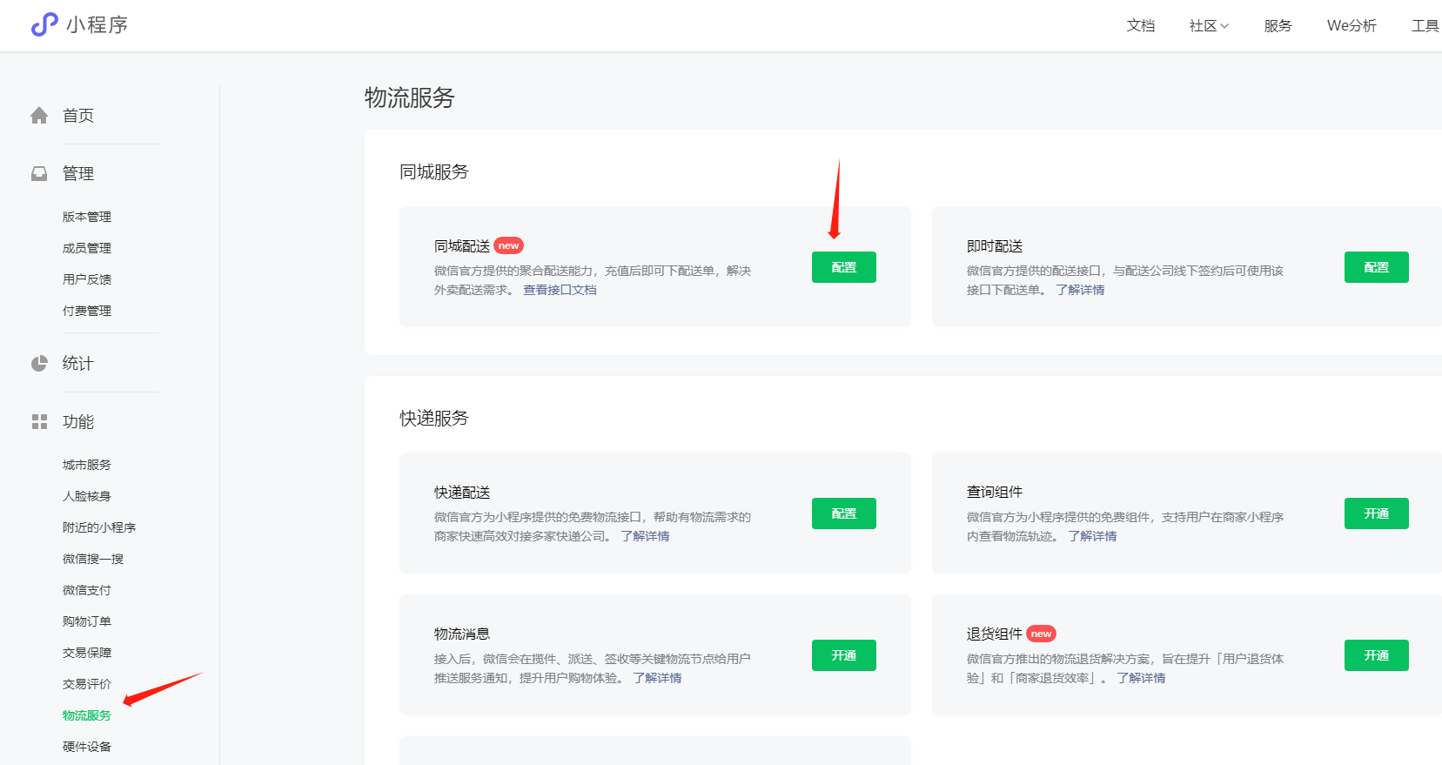Click the 快递配送 card title

[462, 493]
